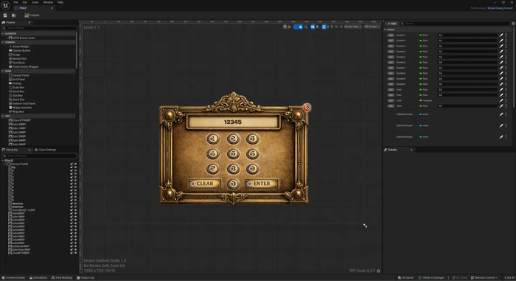516x281 pixels.
Task: Click the Unreal Engine logo icon
Action: coord(6,5)
